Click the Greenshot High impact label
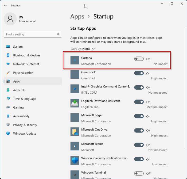Image resolution: width=187 pixels, height=179 pixels. click(159, 78)
